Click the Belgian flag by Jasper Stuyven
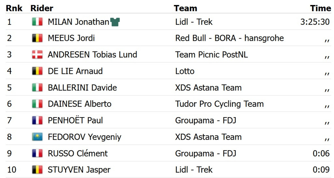Screen dimensions: 334x178 [37, 170]
